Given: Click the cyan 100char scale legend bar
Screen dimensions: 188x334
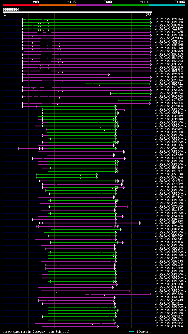Looking at the screenshot, I should point(132,332).
